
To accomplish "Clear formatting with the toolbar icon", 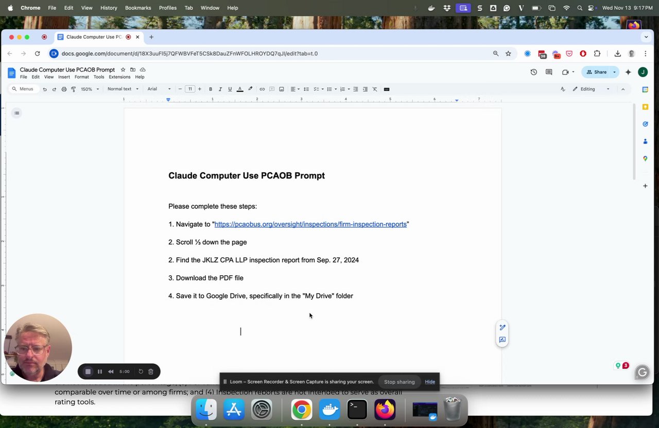I will point(375,89).
